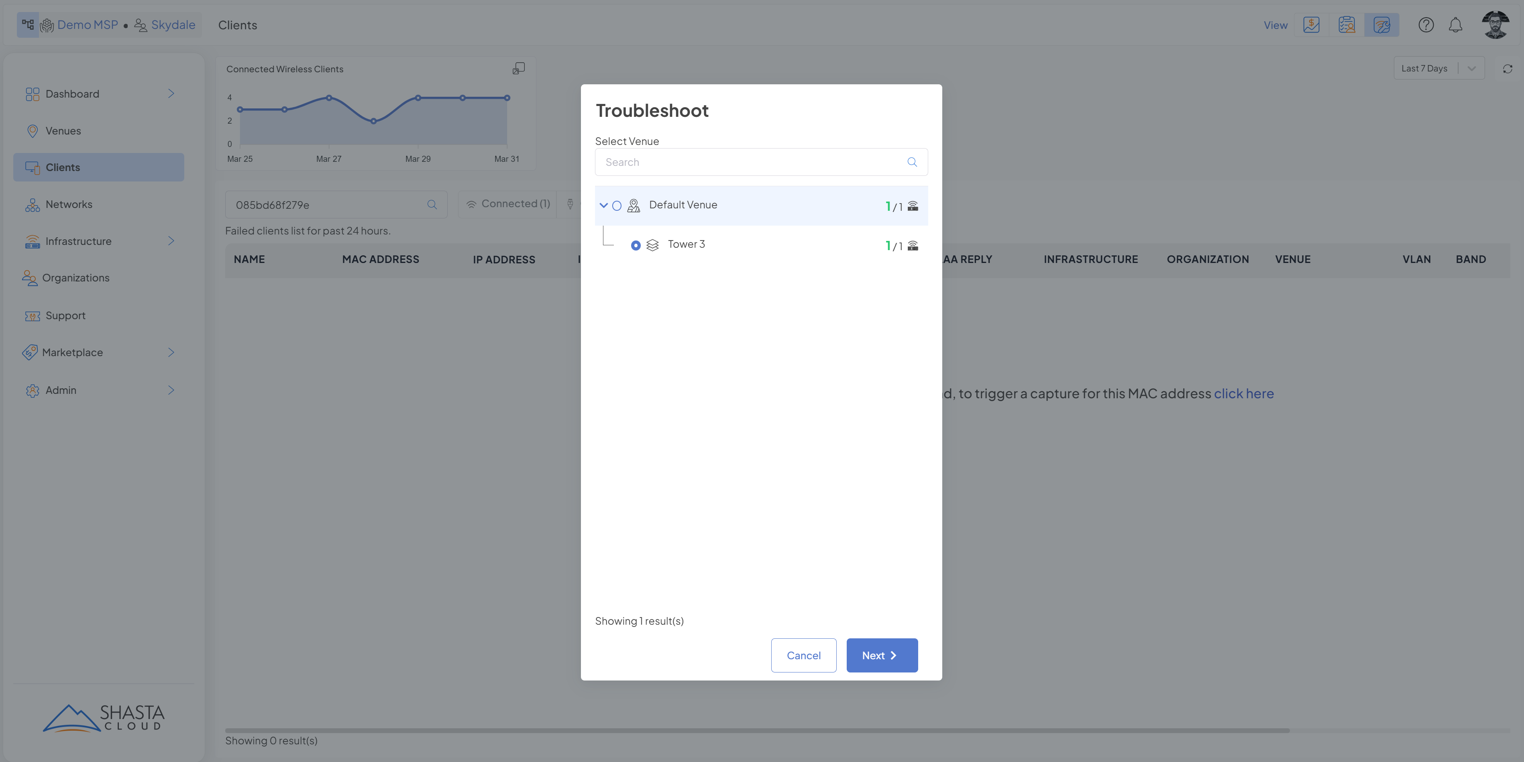Click the refresh icon near Last 7 Days
Viewport: 1524px width, 762px height.
pos(1508,69)
